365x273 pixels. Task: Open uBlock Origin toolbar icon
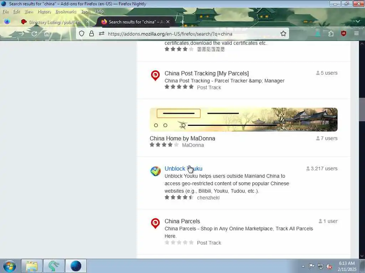point(344,34)
